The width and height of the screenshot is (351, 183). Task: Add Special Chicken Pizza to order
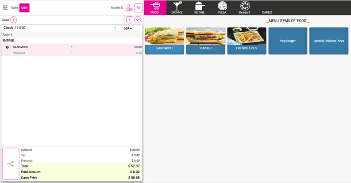328,41
